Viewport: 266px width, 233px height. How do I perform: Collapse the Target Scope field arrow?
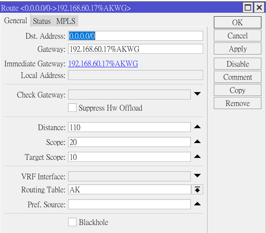click(x=197, y=156)
